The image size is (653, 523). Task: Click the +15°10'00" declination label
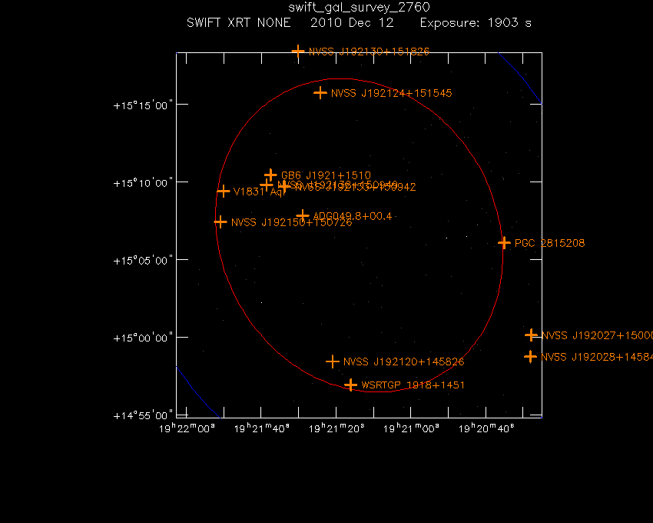pos(143,183)
